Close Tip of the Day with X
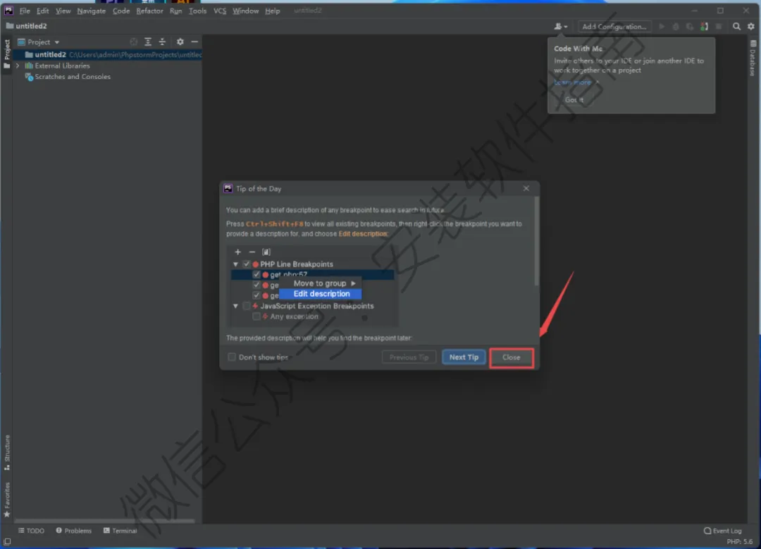This screenshot has height=549, width=761. [526, 188]
